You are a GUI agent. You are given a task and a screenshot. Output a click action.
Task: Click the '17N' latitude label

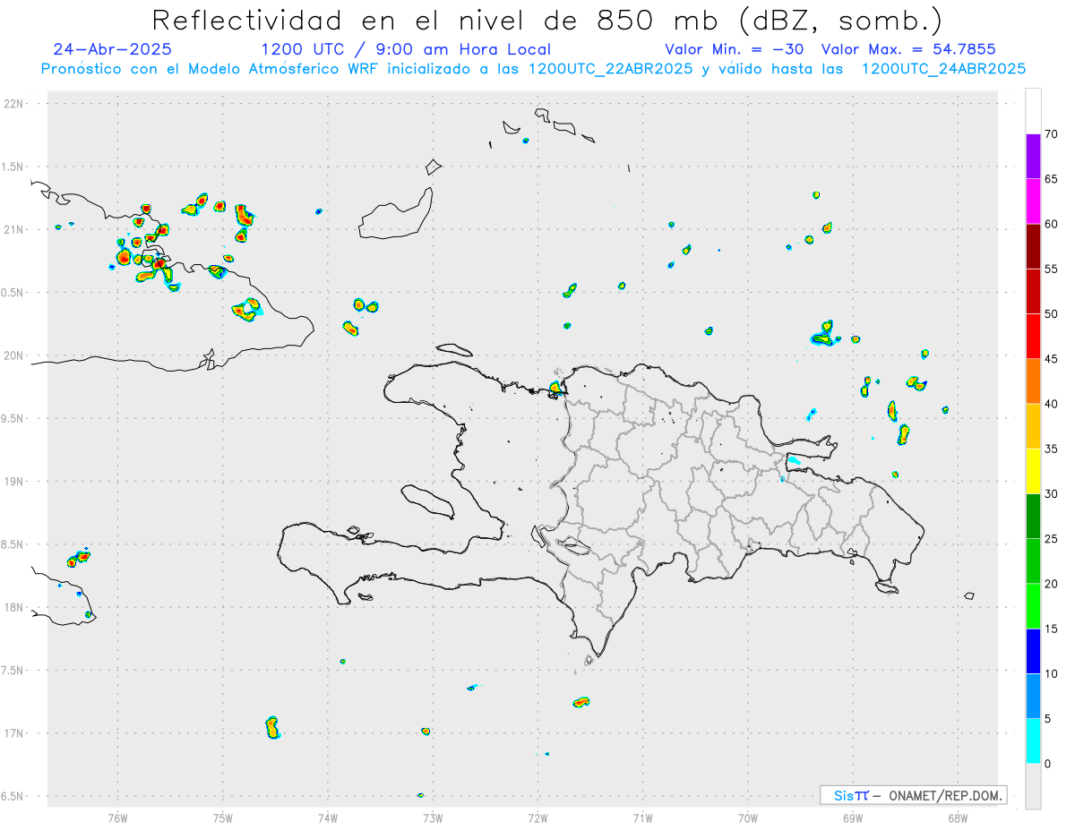coord(14,732)
